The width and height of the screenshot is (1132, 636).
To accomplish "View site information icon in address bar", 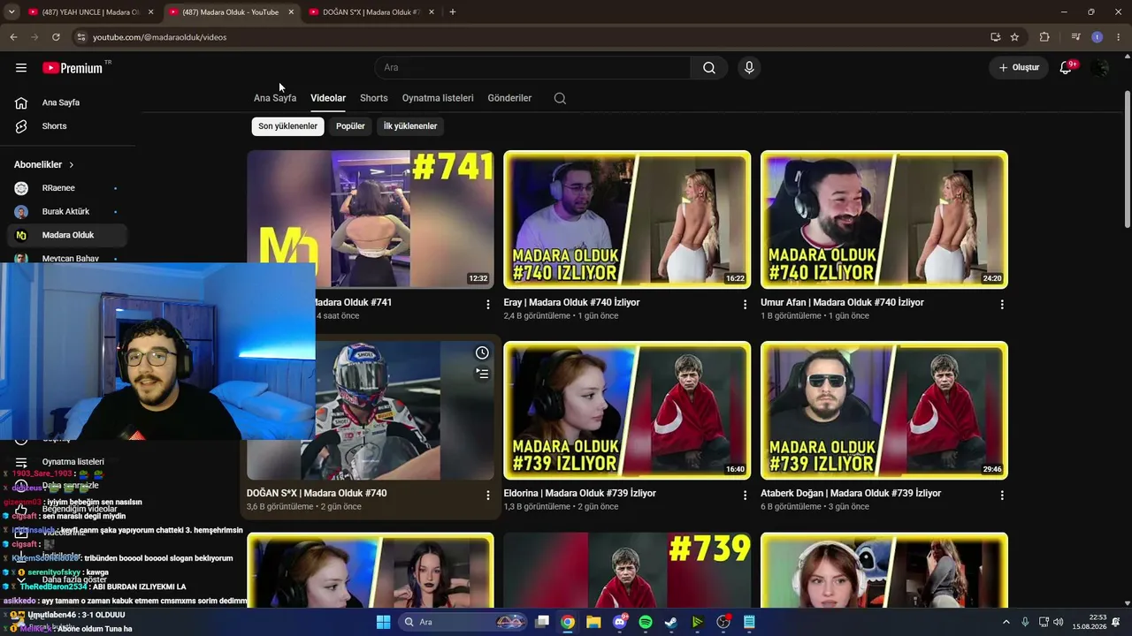I will pyautogui.click(x=80, y=37).
